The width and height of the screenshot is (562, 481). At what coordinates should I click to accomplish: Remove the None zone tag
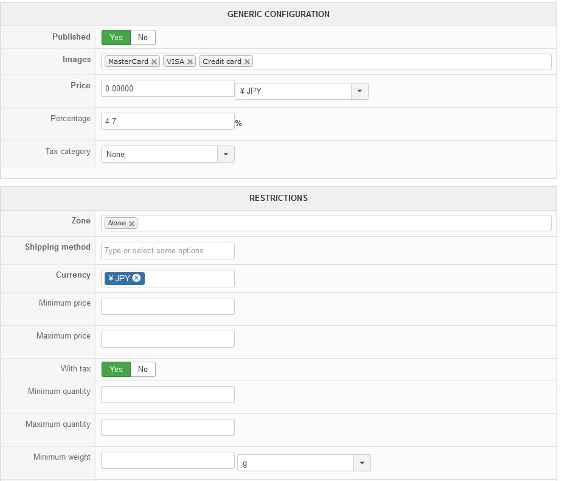point(132,224)
